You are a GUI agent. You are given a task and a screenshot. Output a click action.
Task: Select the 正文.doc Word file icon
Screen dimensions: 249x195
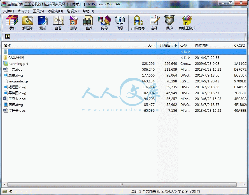pos(6,69)
